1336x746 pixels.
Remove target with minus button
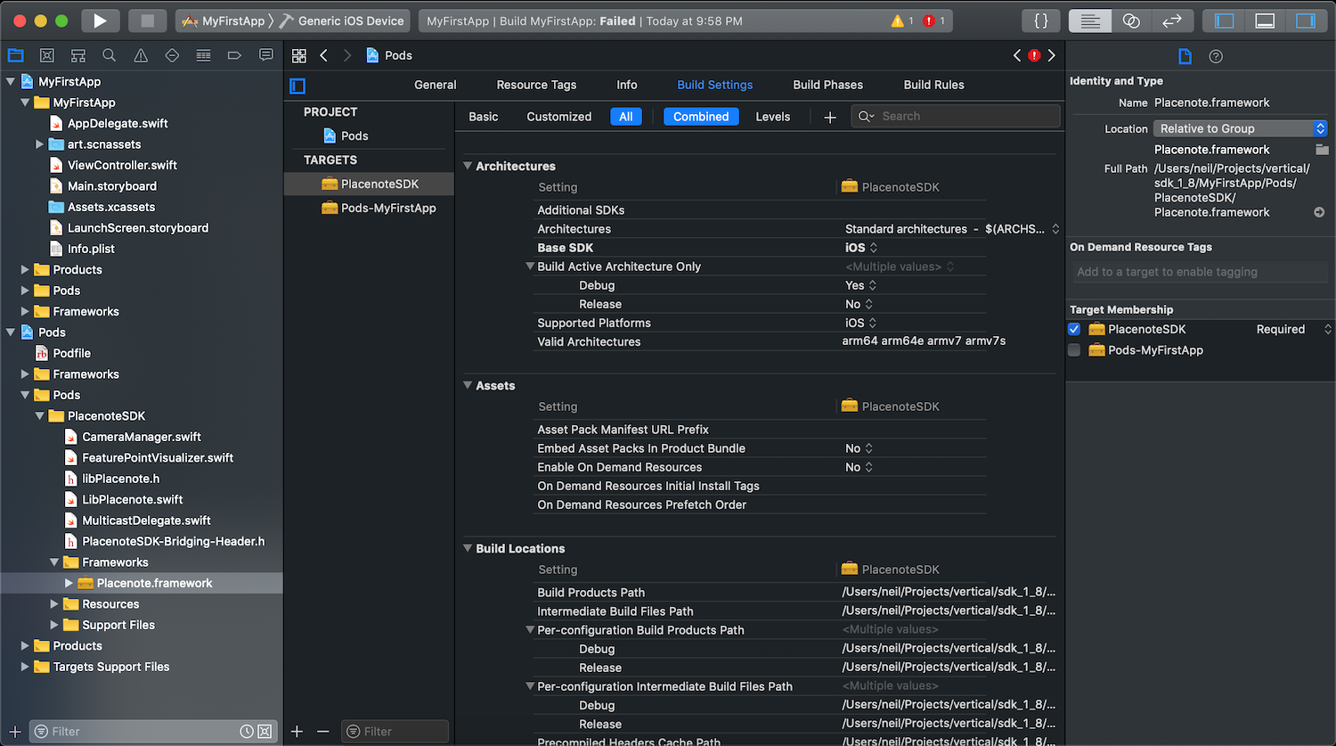pyautogui.click(x=322, y=731)
